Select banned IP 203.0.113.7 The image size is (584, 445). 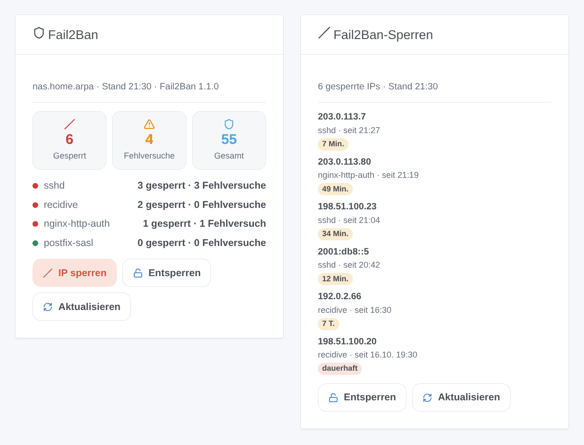point(342,117)
